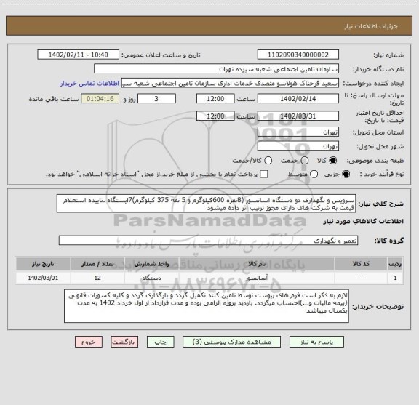Click the unit cell 'دستگاه'
Viewport: 419px width, 405px height.
(x=151, y=278)
